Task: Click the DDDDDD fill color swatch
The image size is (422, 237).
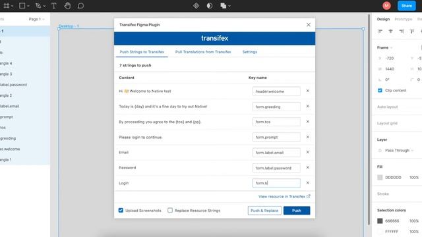Action: click(x=380, y=177)
